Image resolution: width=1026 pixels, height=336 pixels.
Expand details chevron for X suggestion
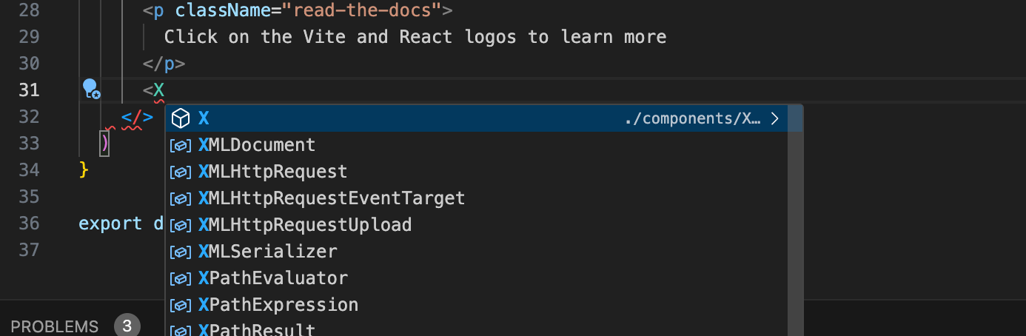click(x=775, y=118)
